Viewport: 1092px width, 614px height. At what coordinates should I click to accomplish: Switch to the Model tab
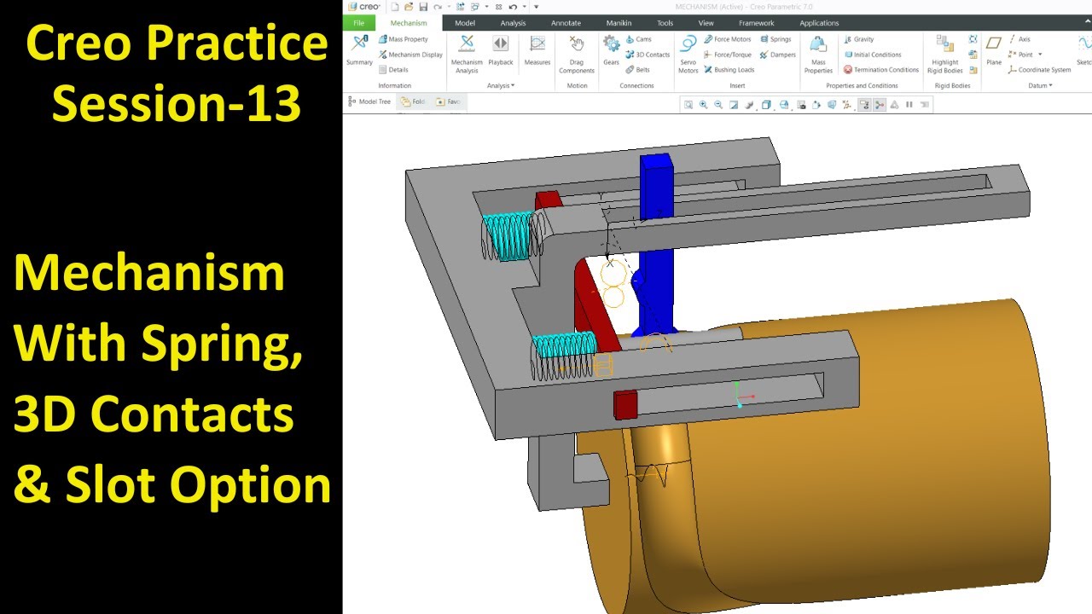click(x=465, y=23)
